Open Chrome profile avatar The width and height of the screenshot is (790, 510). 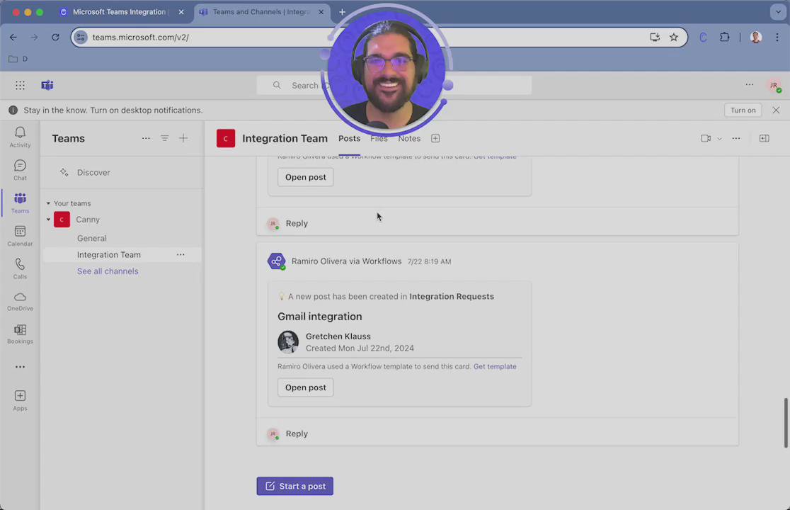coord(756,37)
